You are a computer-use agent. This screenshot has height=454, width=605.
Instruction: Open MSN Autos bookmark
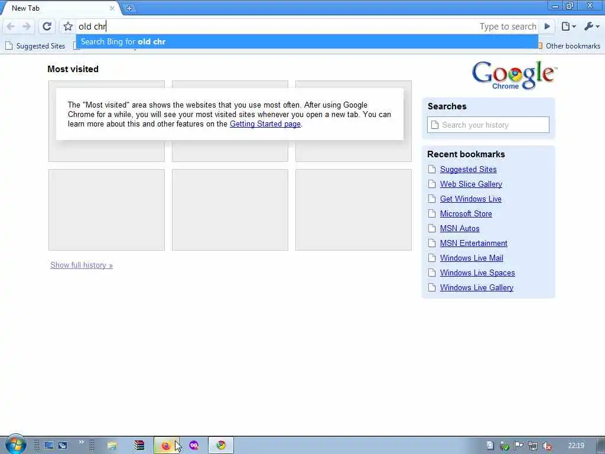pos(460,229)
